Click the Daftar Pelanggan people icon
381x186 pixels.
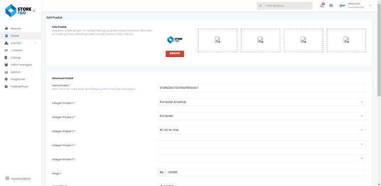6,65
